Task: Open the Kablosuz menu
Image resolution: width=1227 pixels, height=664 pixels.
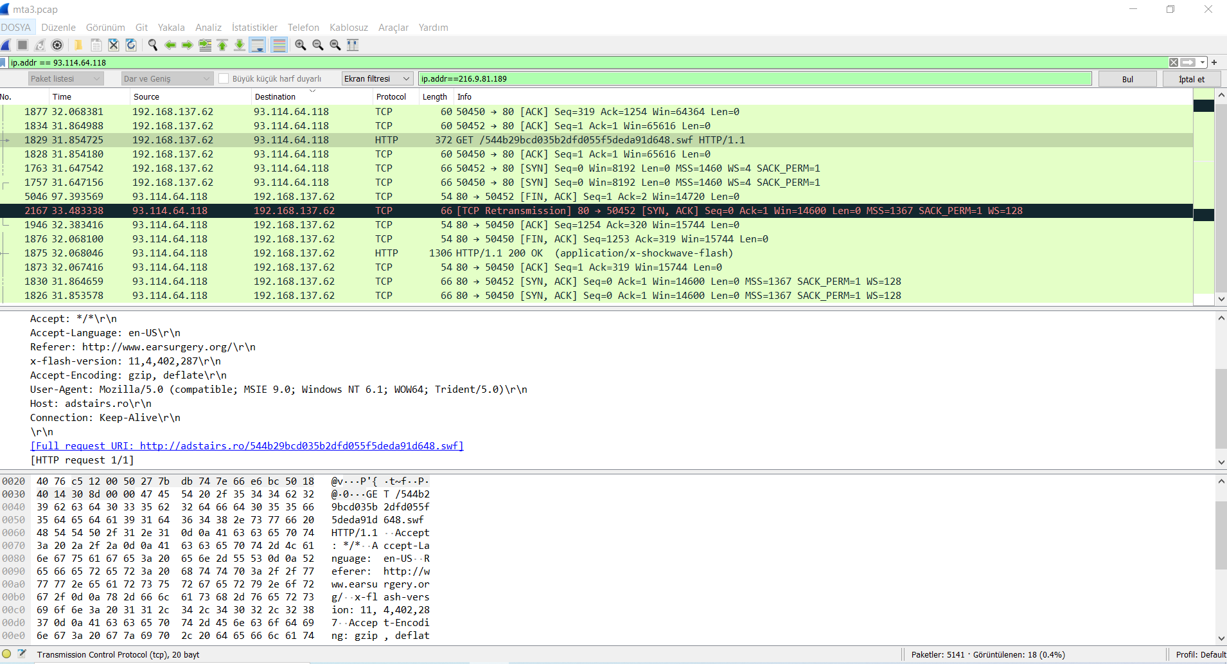Action: (349, 28)
